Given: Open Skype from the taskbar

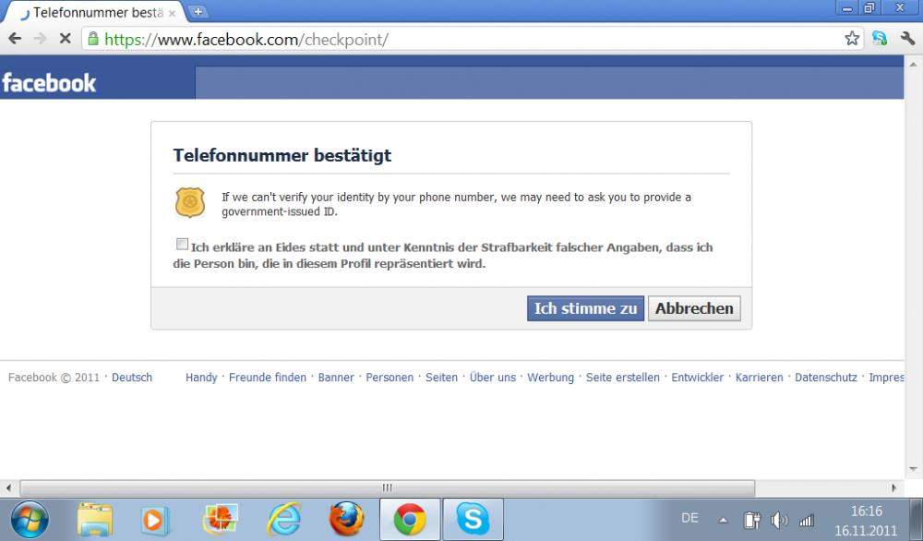Looking at the screenshot, I should pyautogui.click(x=473, y=520).
